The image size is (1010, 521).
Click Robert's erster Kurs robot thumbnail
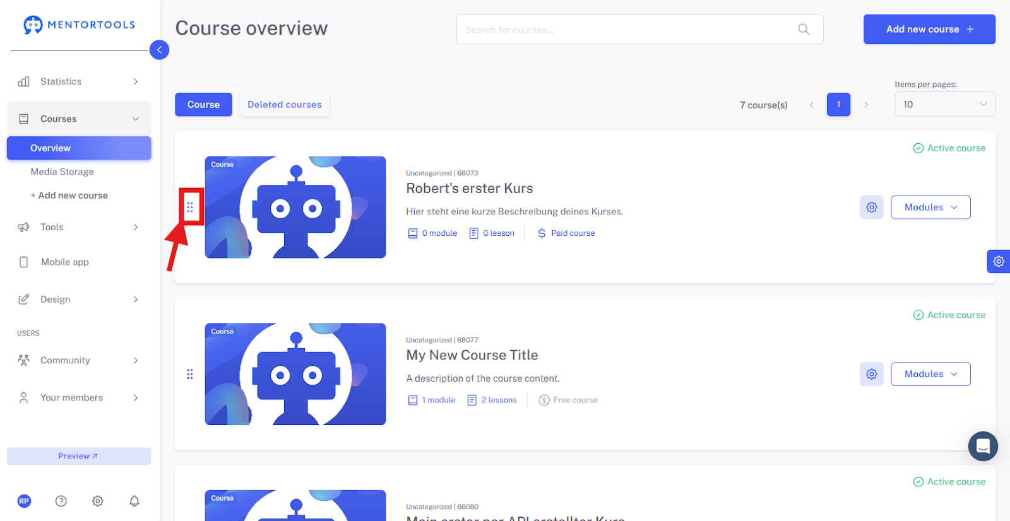(295, 207)
